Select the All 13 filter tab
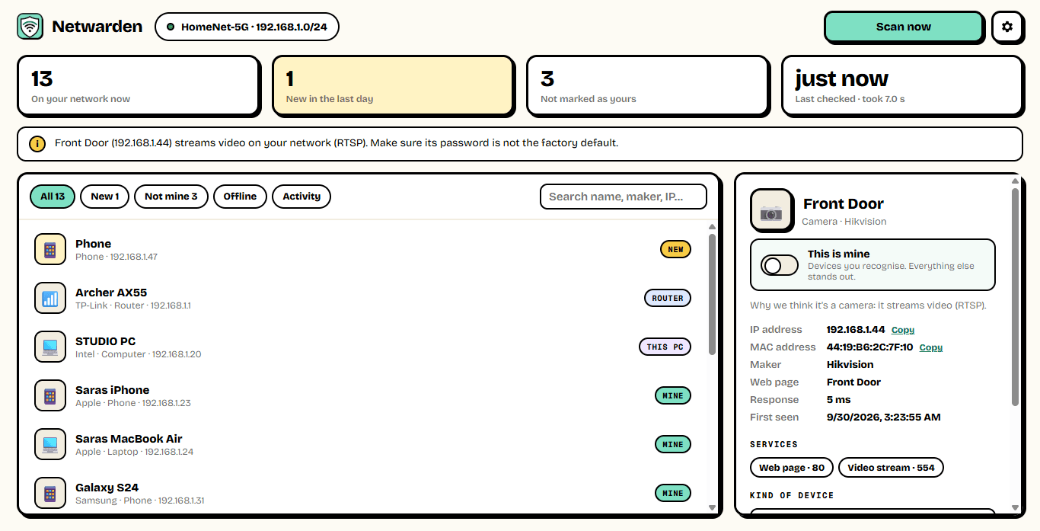The image size is (1040, 531). [53, 197]
